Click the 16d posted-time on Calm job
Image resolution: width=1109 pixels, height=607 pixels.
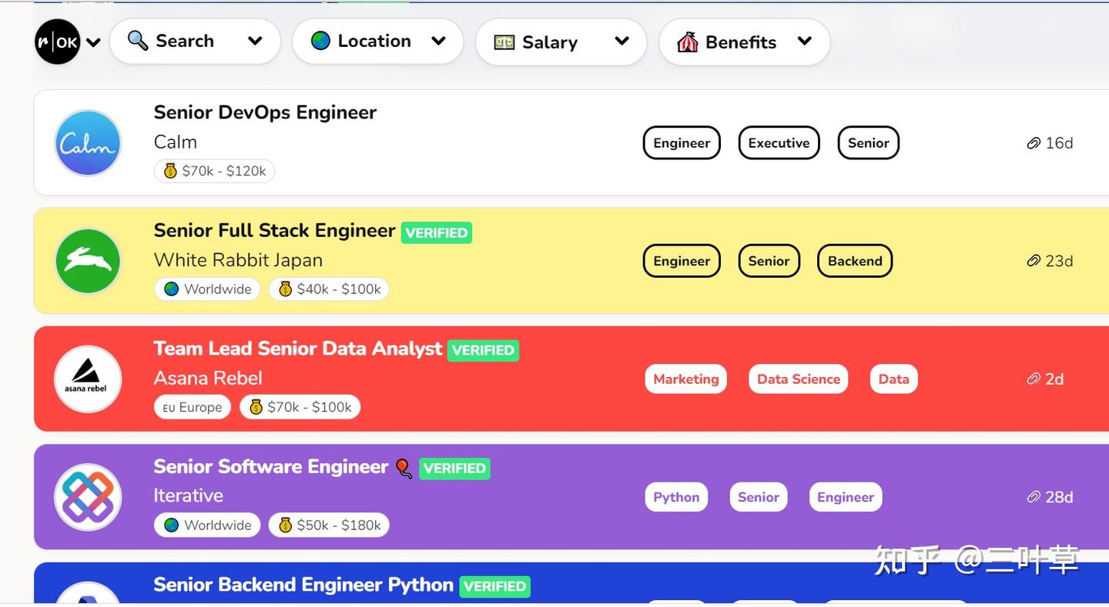point(1050,143)
